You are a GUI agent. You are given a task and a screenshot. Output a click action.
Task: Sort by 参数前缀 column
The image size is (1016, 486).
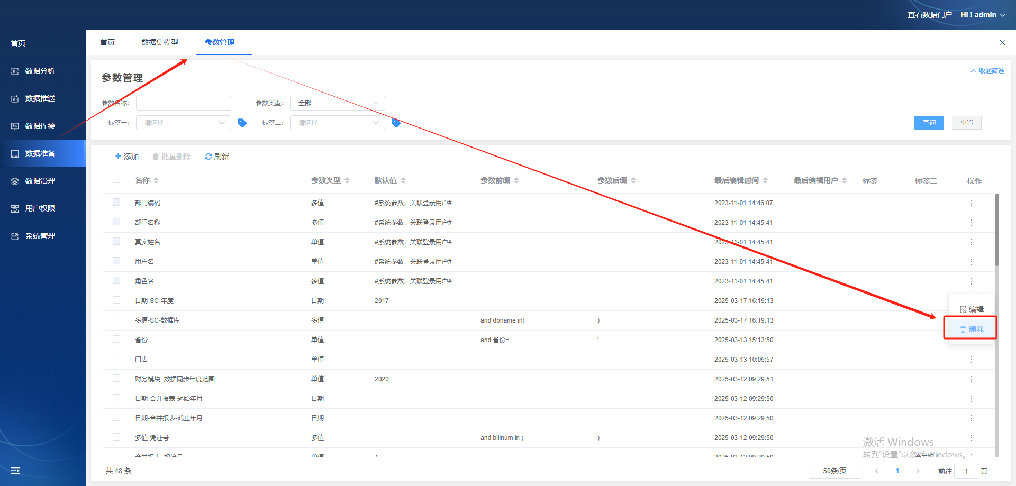(x=516, y=181)
